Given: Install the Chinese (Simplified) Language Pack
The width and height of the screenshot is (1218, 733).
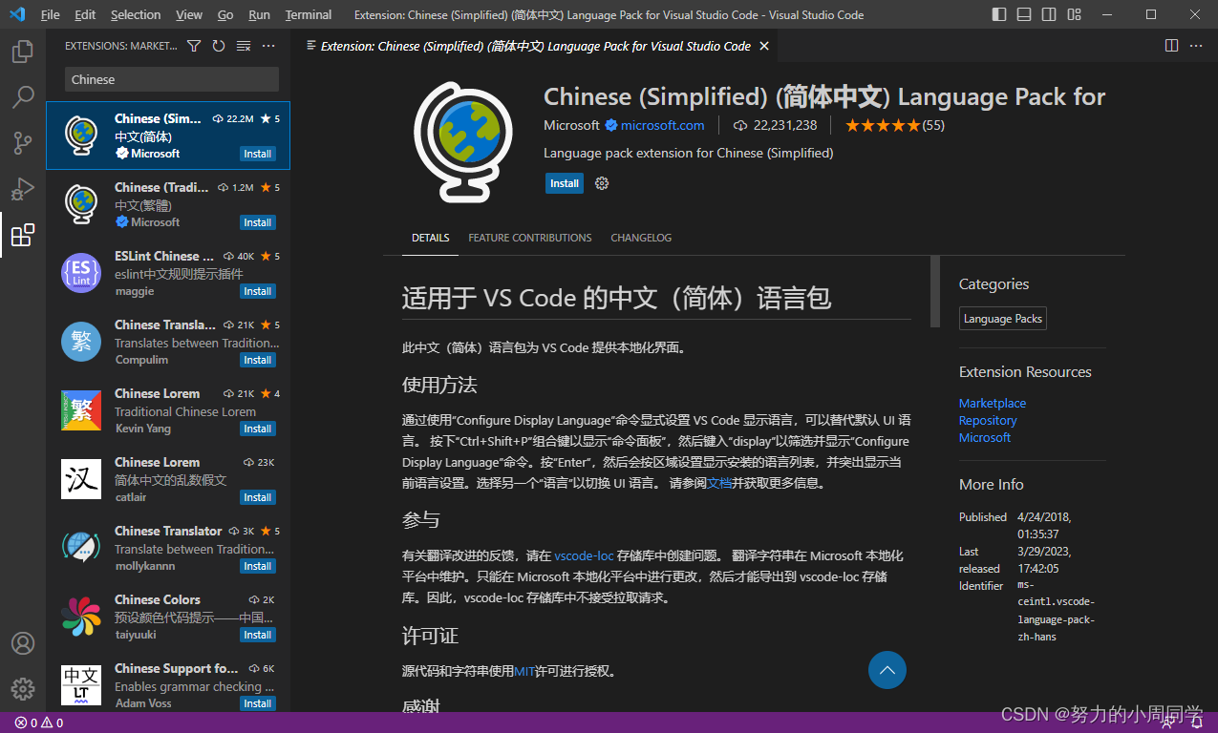Looking at the screenshot, I should [x=564, y=183].
